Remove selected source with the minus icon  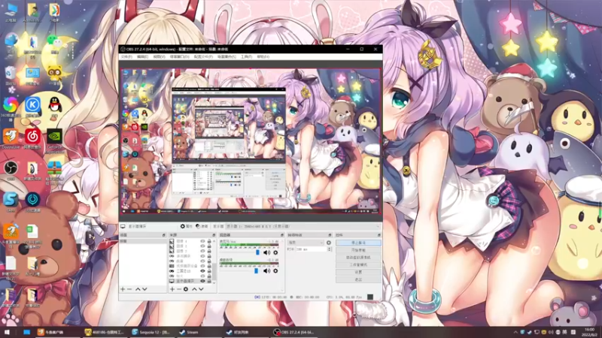[179, 289]
